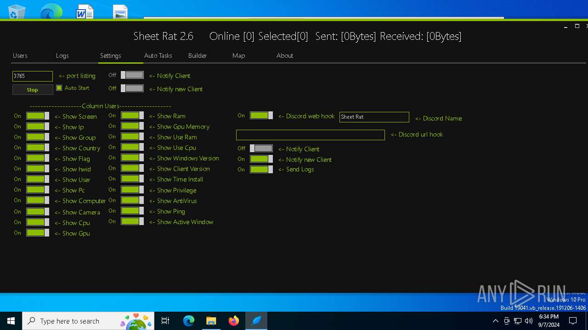The image size is (588, 330).
Task: Switch to the Builder tab
Action: (x=198, y=55)
